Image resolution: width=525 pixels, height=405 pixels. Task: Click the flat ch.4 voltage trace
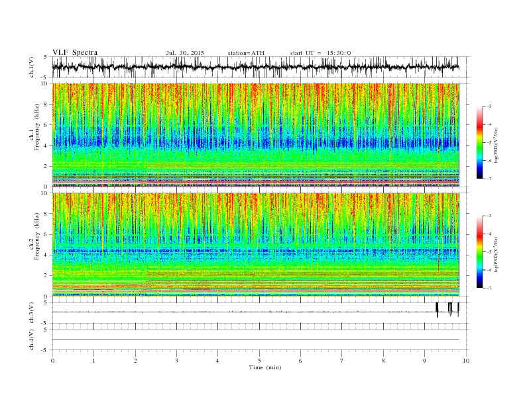click(x=255, y=340)
